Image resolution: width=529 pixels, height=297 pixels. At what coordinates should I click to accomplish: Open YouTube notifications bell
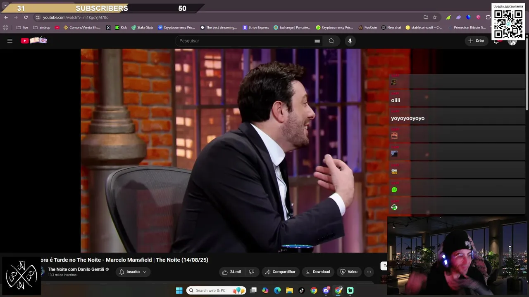[x=496, y=41]
